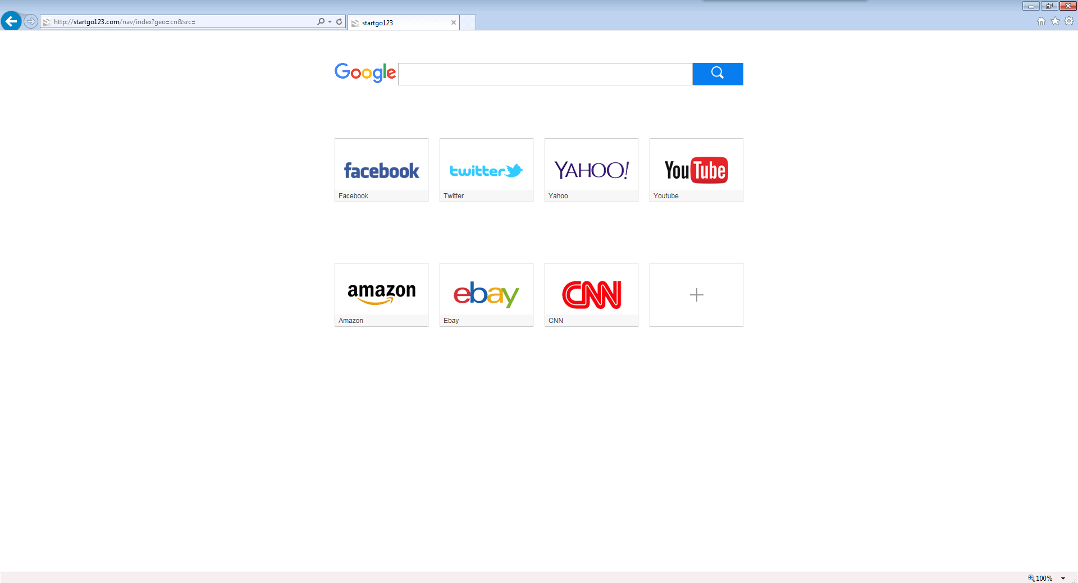Open the Ebay shortcut tile
Image resolution: width=1078 pixels, height=583 pixels.
click(486, 295)
